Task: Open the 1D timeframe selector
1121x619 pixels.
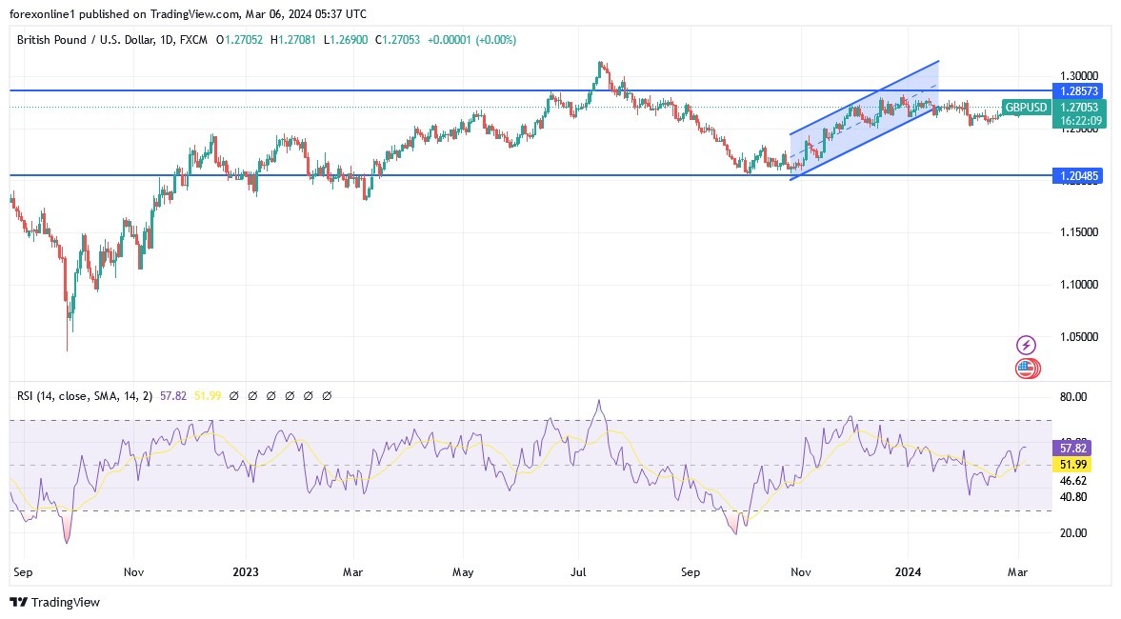Action: pyautogui.click(x=169, y=40)
